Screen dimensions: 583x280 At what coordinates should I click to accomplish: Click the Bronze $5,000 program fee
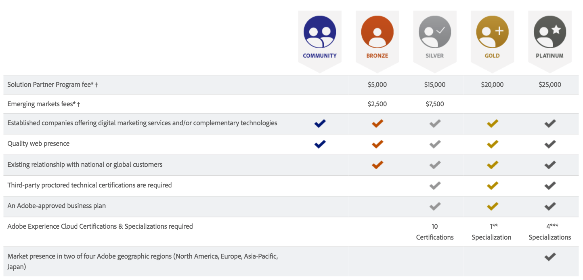(x=377, y=84)
